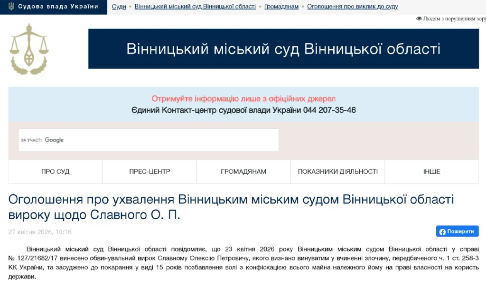
Task: Open the ПРО СУД menu
Action: 56,171
